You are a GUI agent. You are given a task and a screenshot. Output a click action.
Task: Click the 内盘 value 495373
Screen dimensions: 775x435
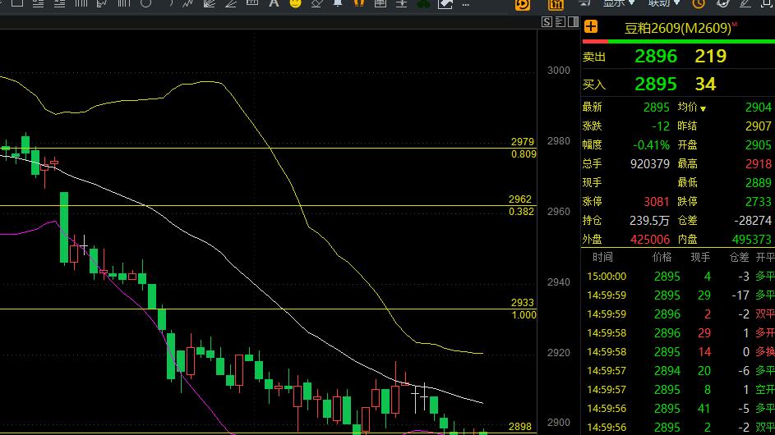(752, 240)
